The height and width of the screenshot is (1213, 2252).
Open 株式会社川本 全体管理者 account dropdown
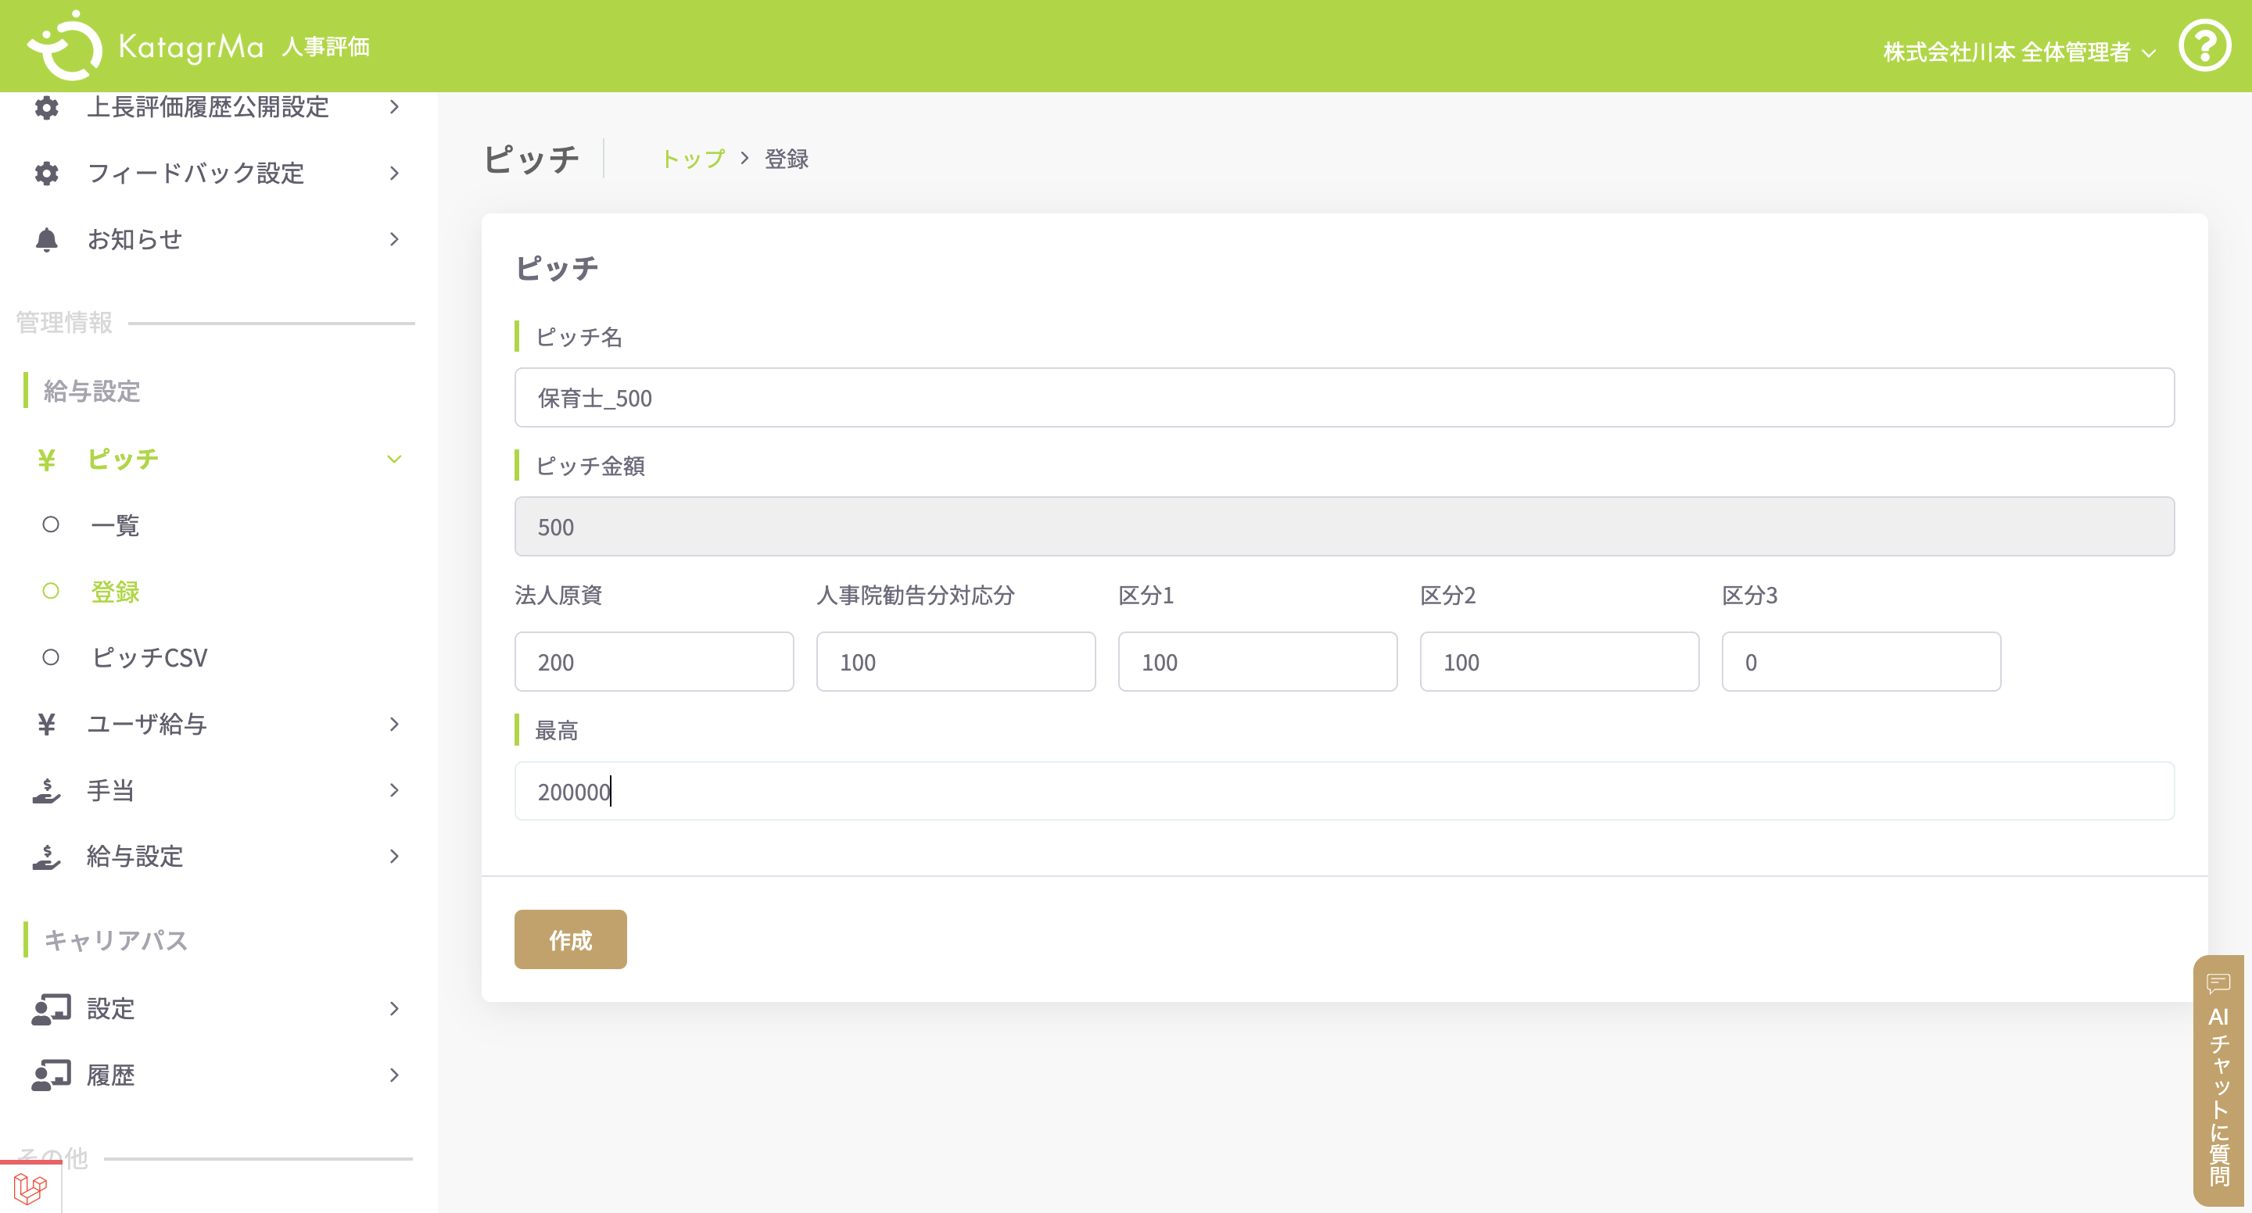pos(2020,52)
